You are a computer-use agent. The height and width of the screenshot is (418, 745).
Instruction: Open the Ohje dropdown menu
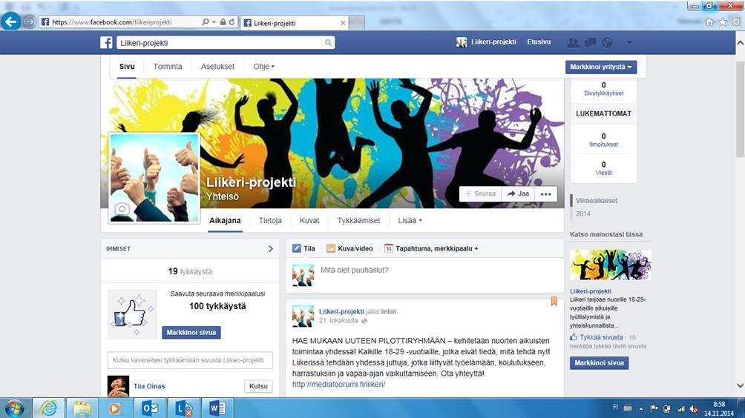click(263, 67)
